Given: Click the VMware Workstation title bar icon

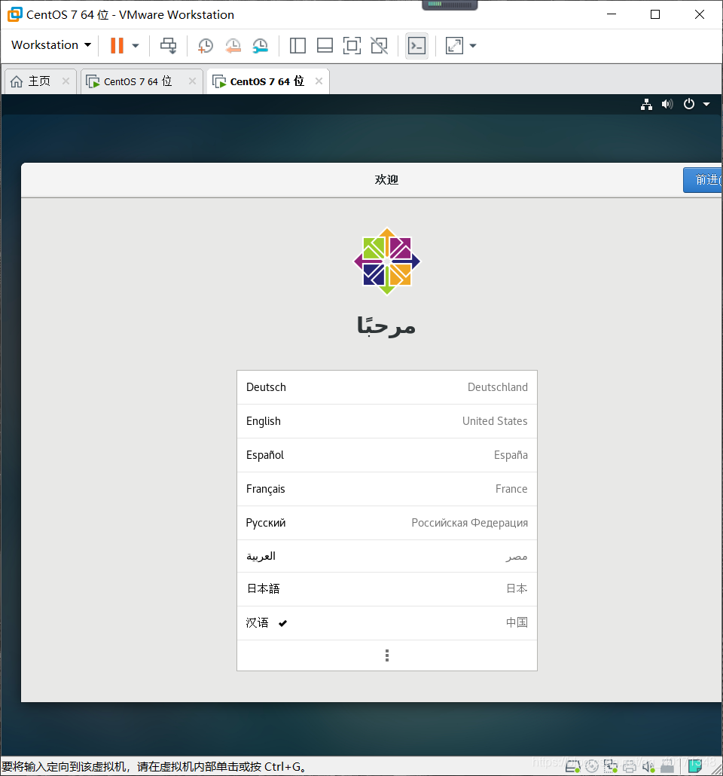Looking at the screenshot, I should click(x=15, y=14).
